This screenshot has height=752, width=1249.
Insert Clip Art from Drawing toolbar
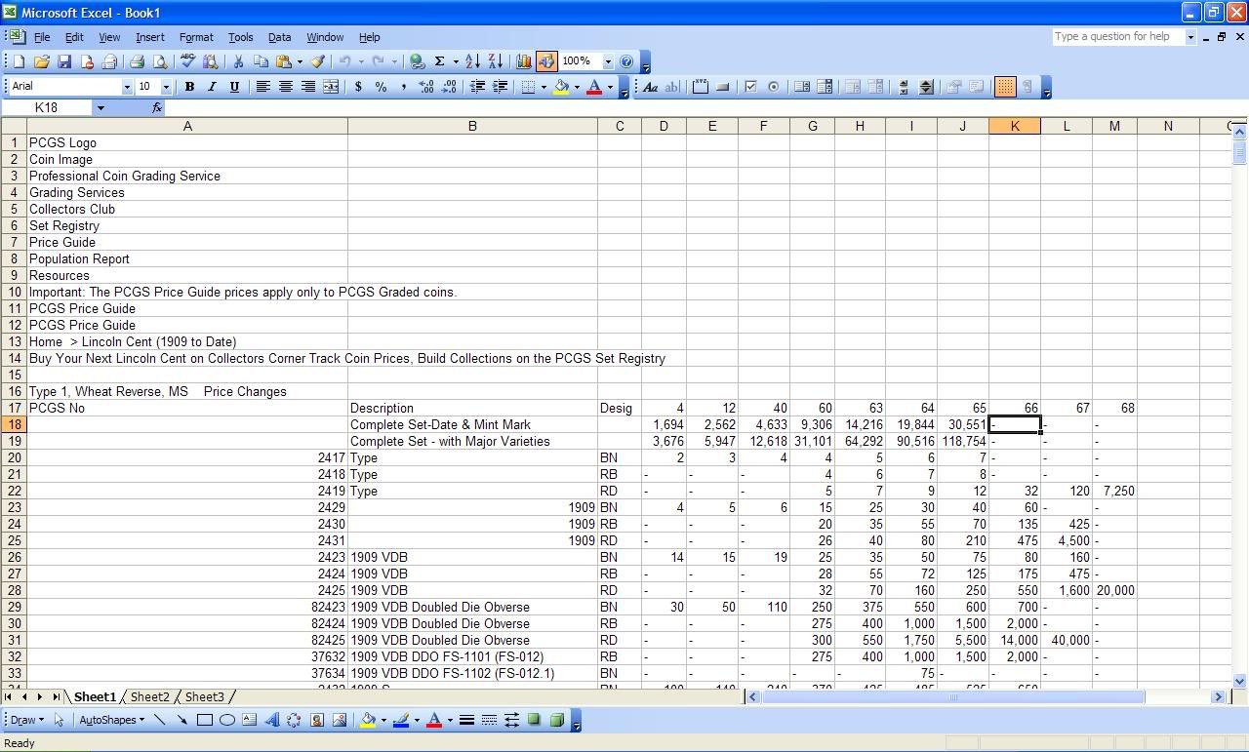[x=316, y=721]
